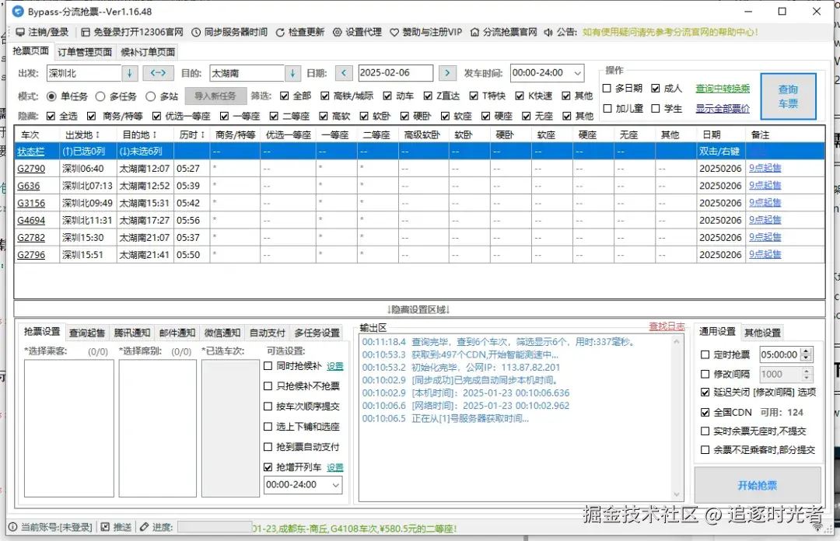Uncheck the 全国CDN checkbox
Image resolution: width=840 pixels, height=541 pixels.
tap(705, 413)
